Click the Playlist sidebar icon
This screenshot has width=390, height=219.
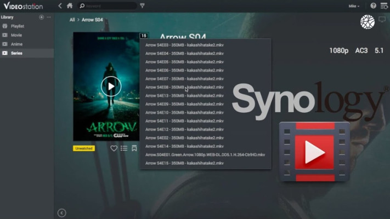click(x=5, y=26)
